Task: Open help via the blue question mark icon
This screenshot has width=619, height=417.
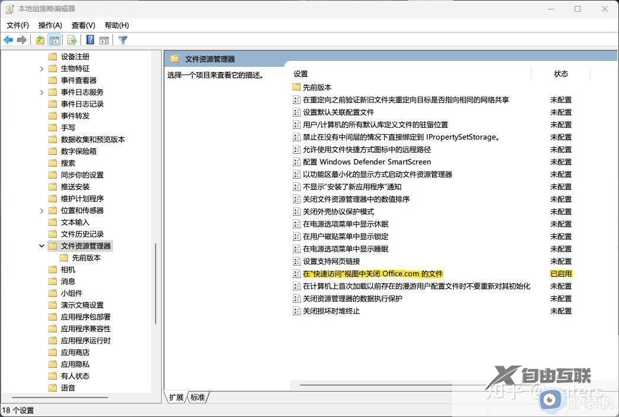Action: 90,40
